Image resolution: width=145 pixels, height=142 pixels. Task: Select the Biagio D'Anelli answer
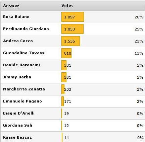click(x=19, y=113)
